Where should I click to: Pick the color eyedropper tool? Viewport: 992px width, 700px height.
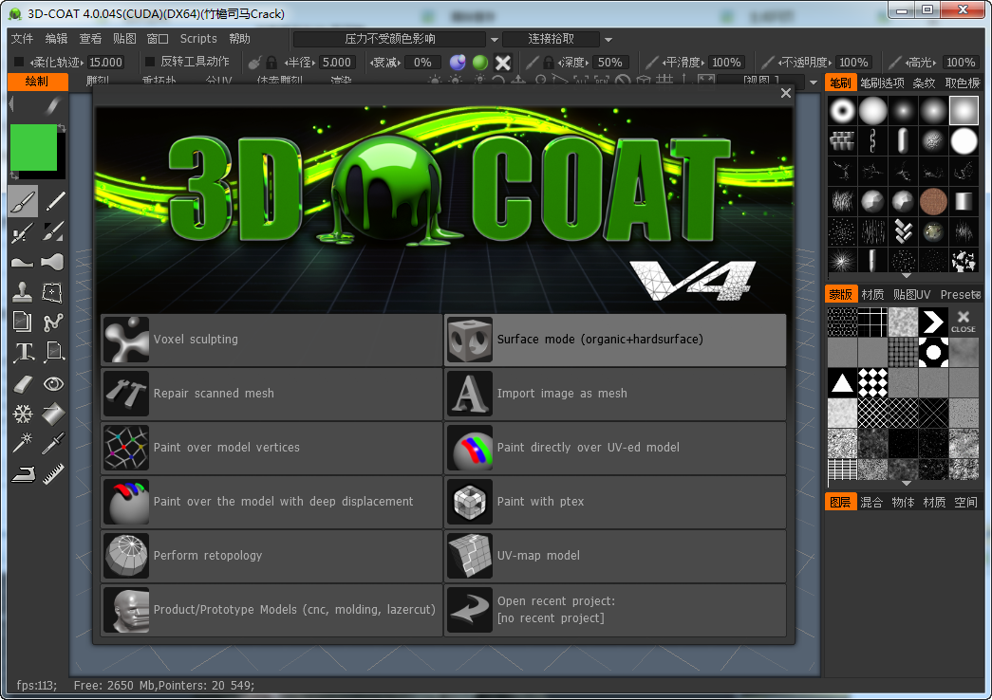[54, 444]
